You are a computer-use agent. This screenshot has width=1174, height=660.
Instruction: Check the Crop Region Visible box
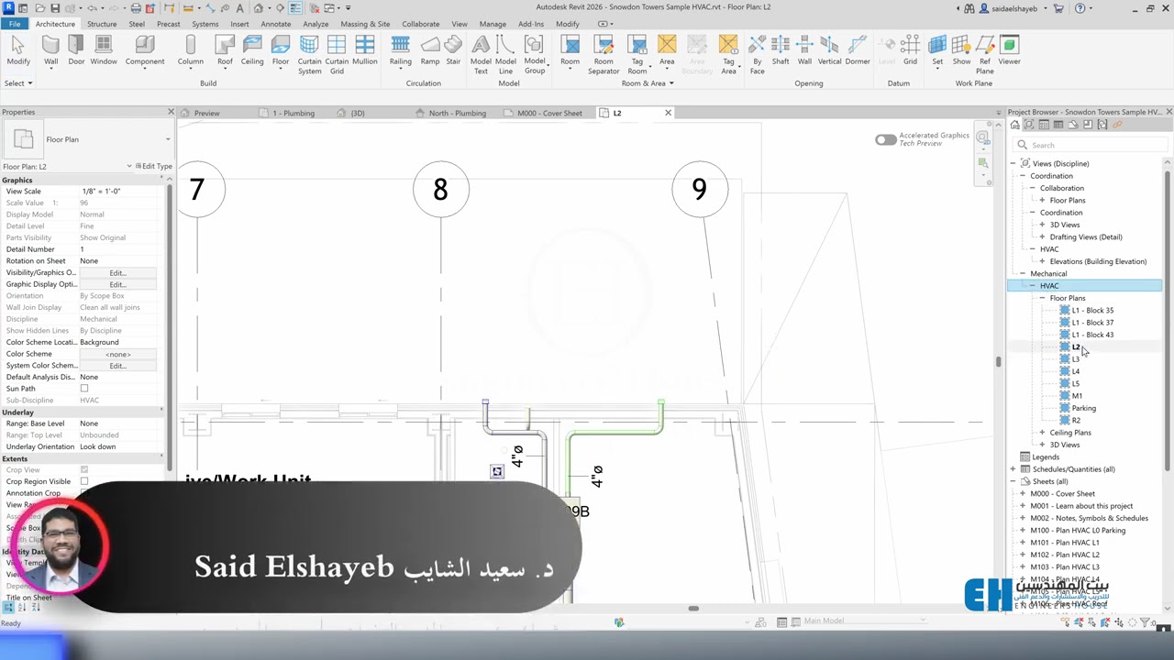tap(84, 481)
